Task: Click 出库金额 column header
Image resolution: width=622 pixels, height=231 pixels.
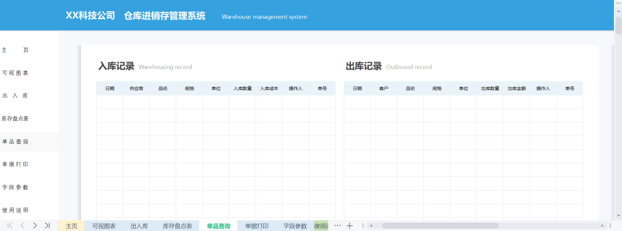Action: (517, 89)
